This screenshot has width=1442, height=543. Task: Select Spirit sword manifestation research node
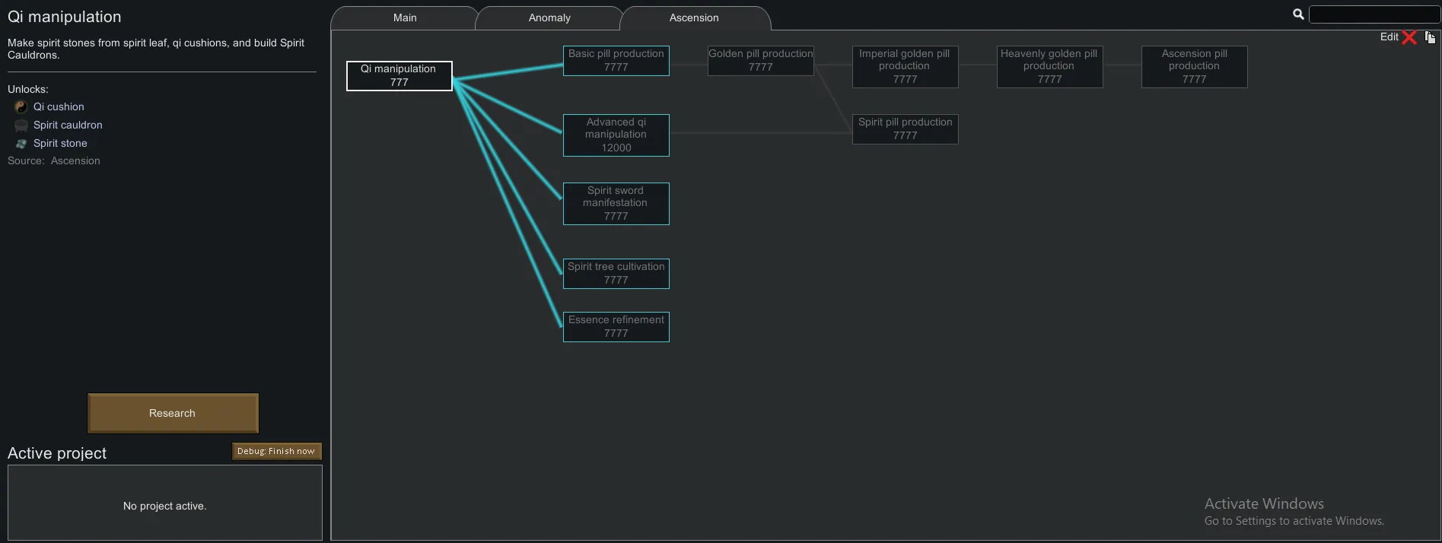[x=616, y=204]
